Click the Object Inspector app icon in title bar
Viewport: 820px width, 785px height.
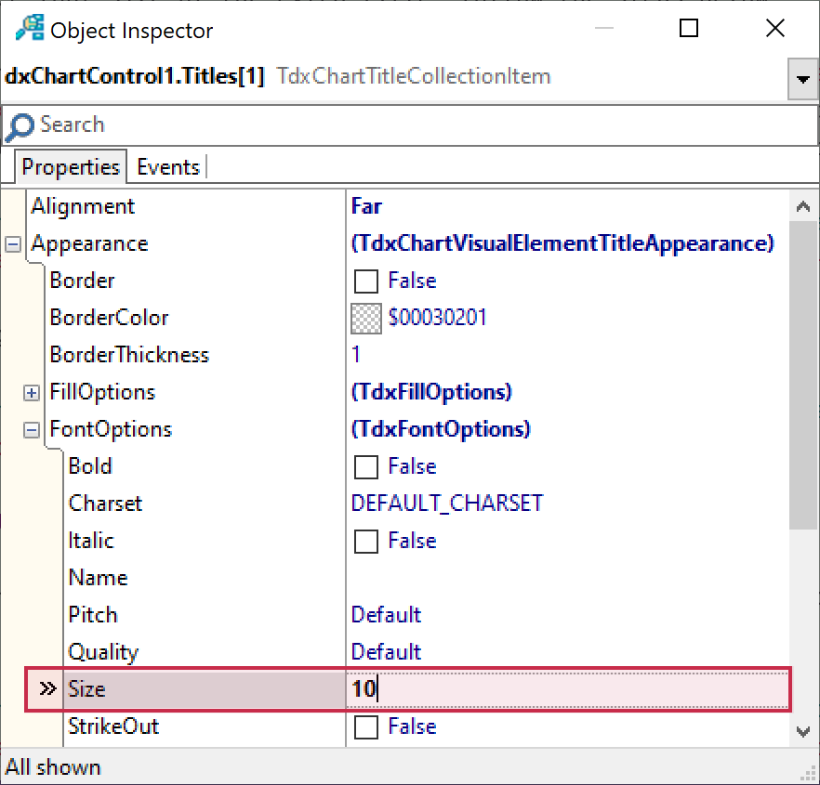(29, 29)
